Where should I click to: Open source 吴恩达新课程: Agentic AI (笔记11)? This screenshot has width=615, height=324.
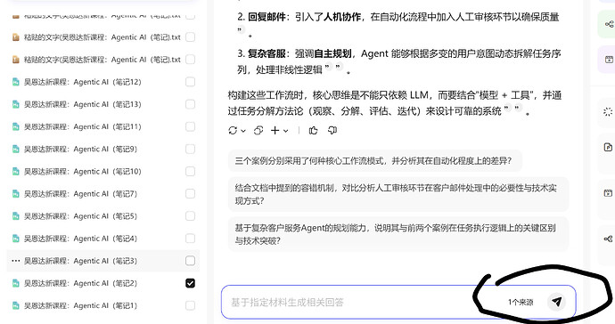click(x=82, y=126)
